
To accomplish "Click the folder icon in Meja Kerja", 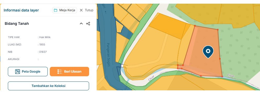I will coord(56,10).
